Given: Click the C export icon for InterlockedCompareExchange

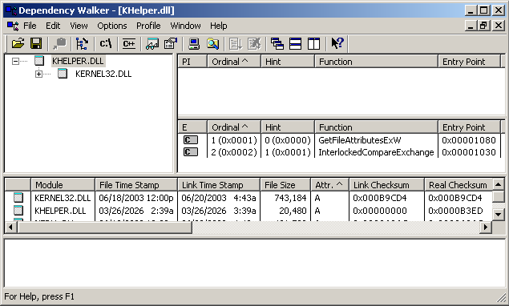Looking at the screenshot, I should pyautogui.click(x=191, y=152).
